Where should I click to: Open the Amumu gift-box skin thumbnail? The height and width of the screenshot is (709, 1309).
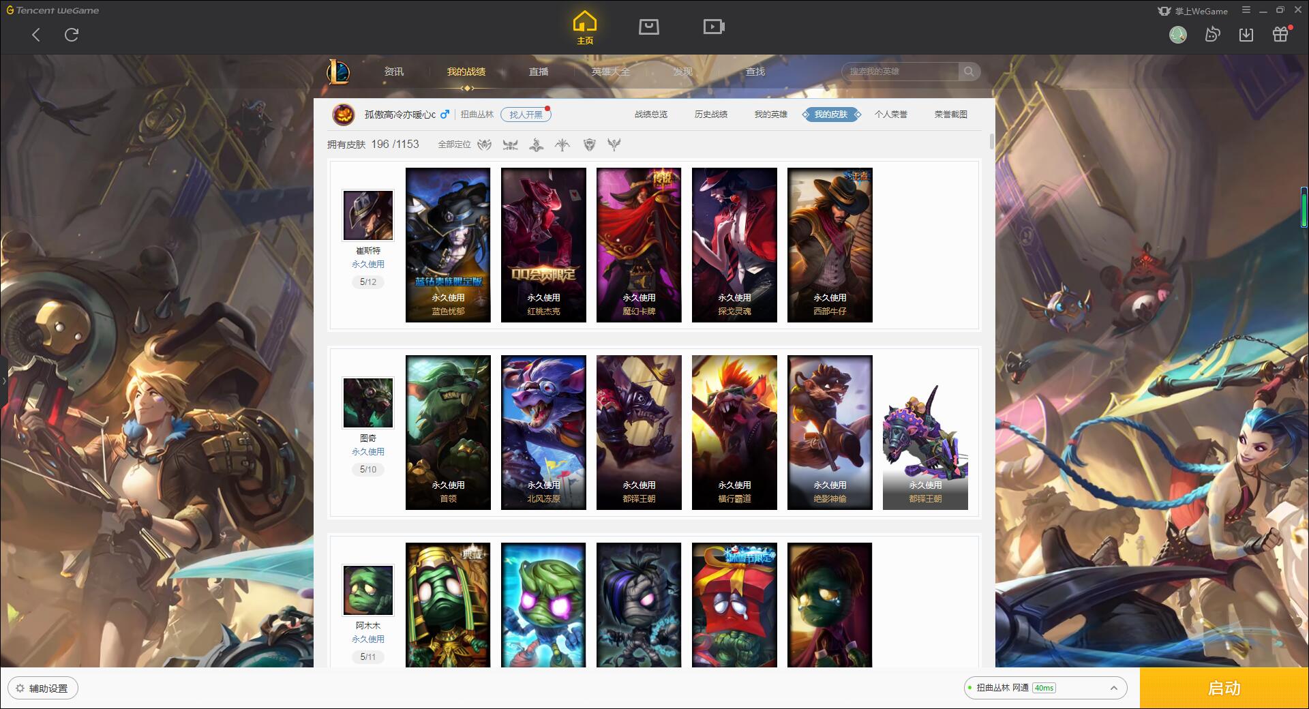click(x=734, y=605)
